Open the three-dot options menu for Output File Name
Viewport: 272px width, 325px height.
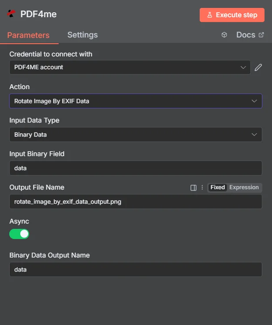tap(202, 187)
